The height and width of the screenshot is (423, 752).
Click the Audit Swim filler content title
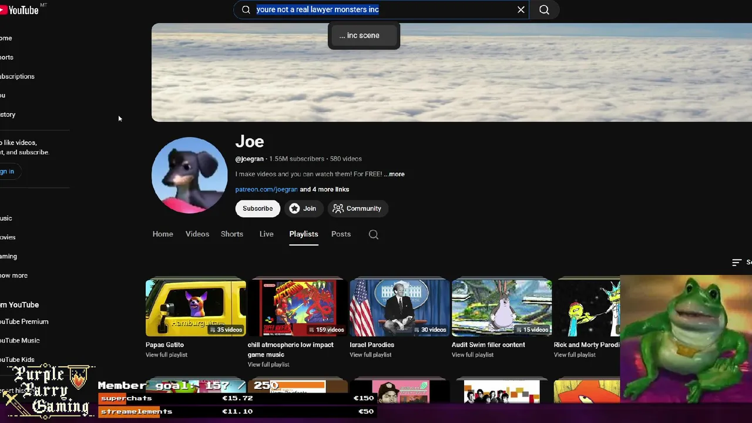click(x=488, y=345)
